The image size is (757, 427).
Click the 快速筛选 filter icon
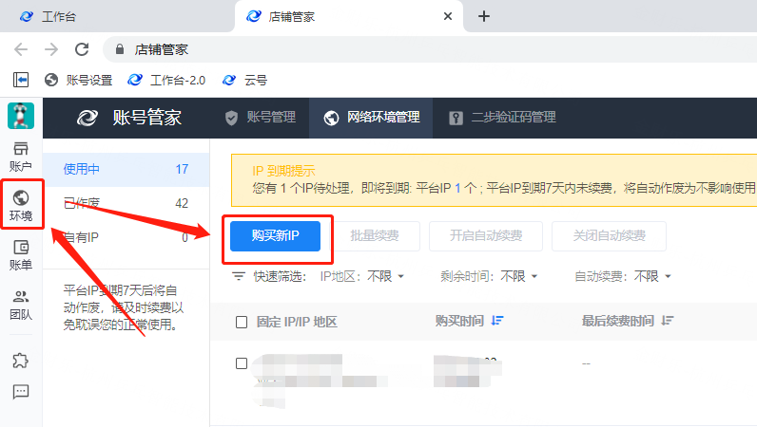(x=239, y=276)
